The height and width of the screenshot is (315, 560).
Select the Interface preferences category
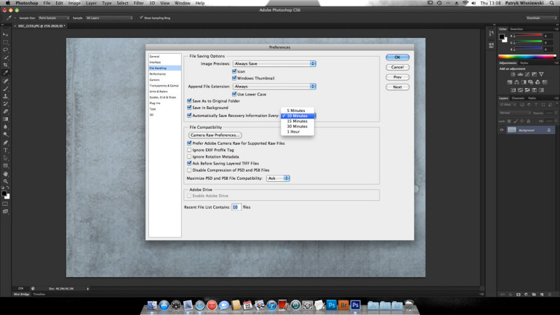tap(155, 62)
